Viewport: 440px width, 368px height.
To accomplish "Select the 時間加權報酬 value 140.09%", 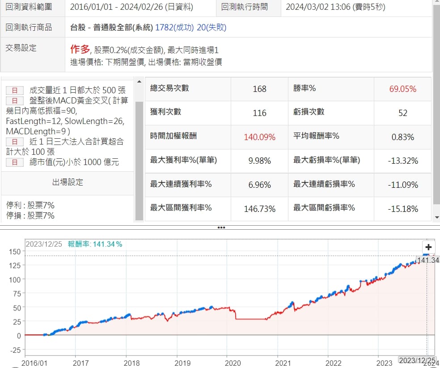I will click(x=259, y=137).
